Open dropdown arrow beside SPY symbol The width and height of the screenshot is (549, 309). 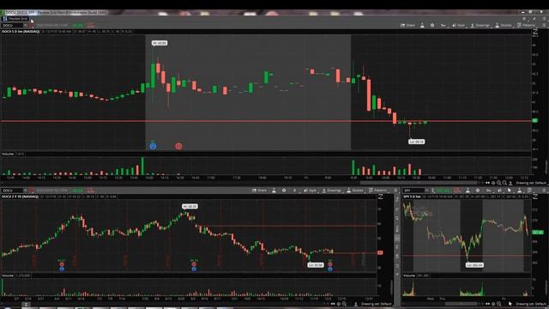tap(426, 191)
